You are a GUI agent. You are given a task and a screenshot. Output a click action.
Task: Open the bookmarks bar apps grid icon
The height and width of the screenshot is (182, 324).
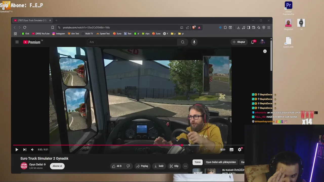click(x=15, y=34)
